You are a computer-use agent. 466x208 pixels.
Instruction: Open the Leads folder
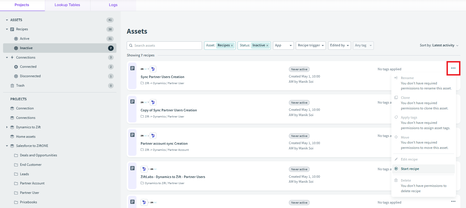[25, 174]
